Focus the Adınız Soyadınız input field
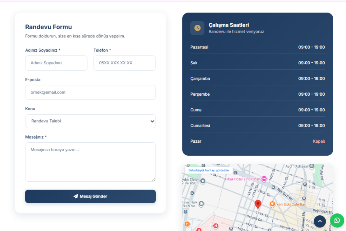The image size is (346, 231). click(56, 63)
